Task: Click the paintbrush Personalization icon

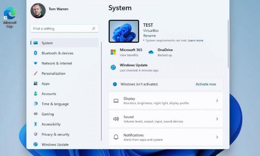Action: (35, 73)
